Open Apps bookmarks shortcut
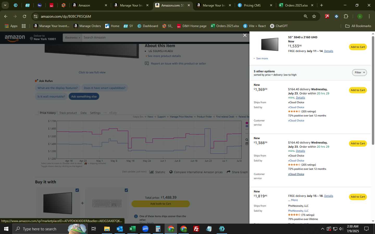This screenshot has width=375, height=234. click(x=11, y=26)
